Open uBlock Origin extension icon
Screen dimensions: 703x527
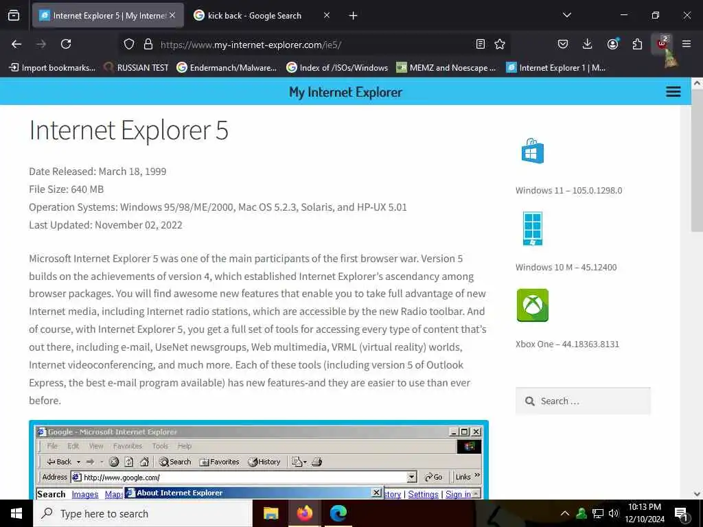(x=662, y=43)
